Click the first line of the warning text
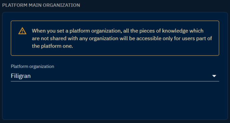This screenshot has height=123, width=230. click(117, 31)
